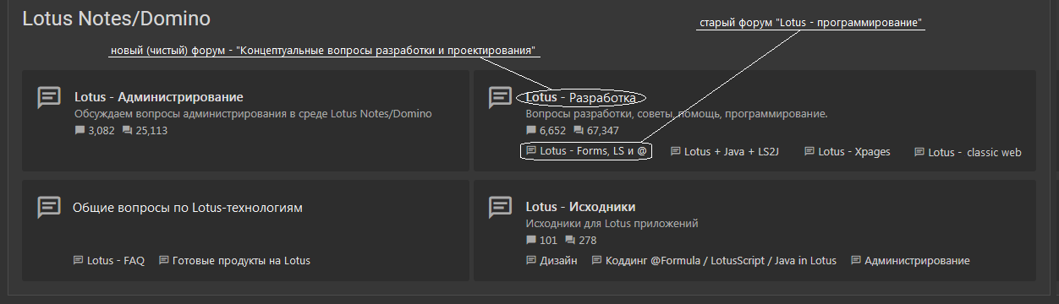1059x304 pixels.
Task: Click small icon beside Lotus - Forms, LS и @
Action: coord(531,151)
